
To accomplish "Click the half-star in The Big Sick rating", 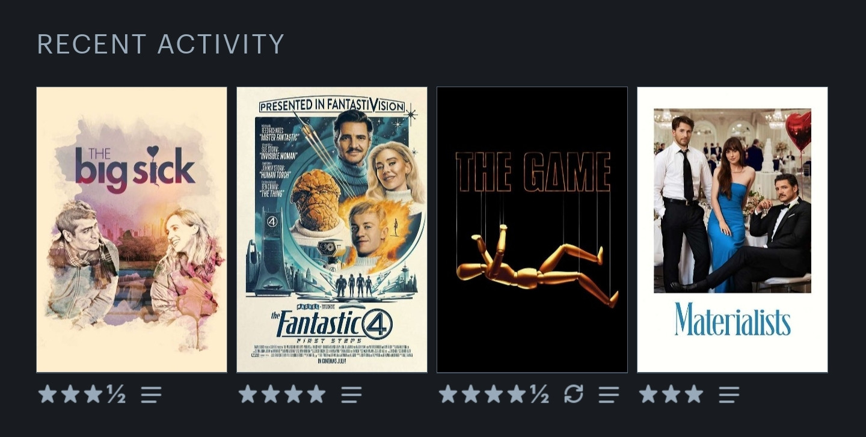I will 115,394.
